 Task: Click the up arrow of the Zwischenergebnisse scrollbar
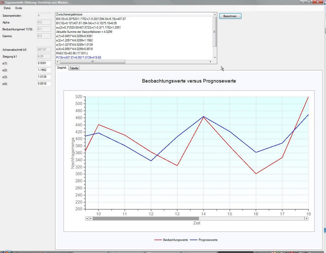click(x=215, y=15)
